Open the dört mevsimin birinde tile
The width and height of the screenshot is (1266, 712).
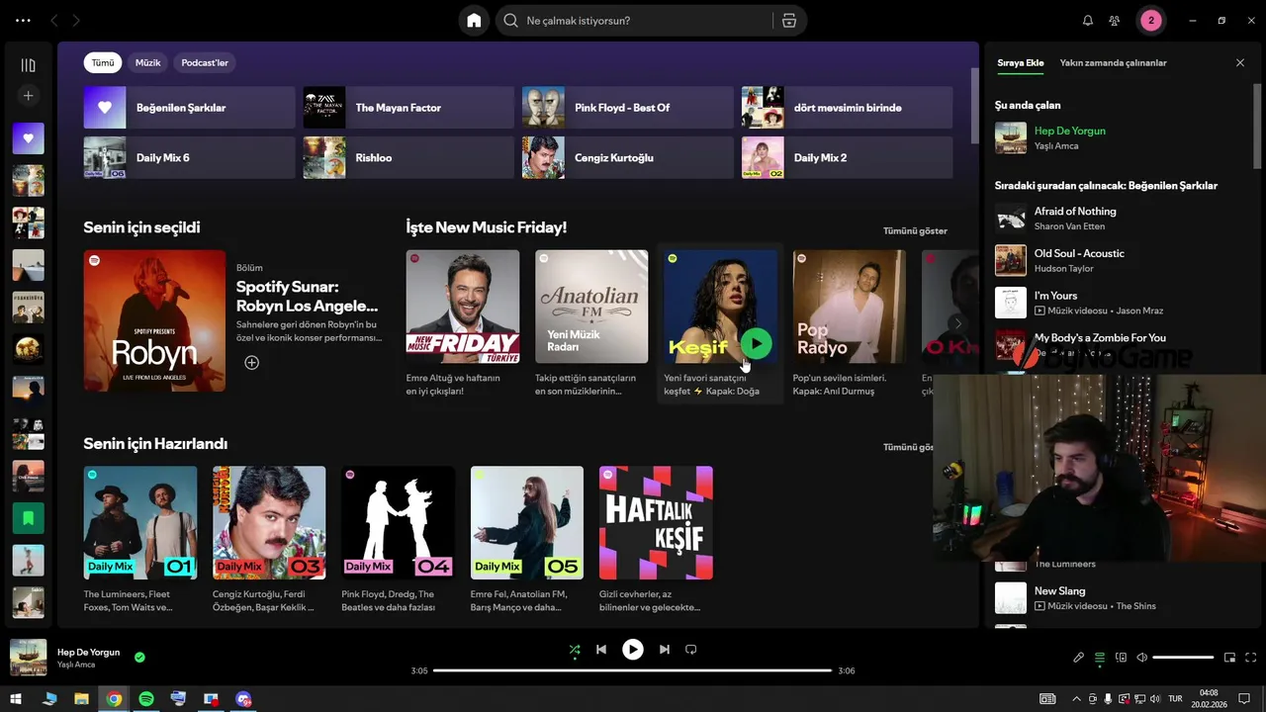point(847,108)
